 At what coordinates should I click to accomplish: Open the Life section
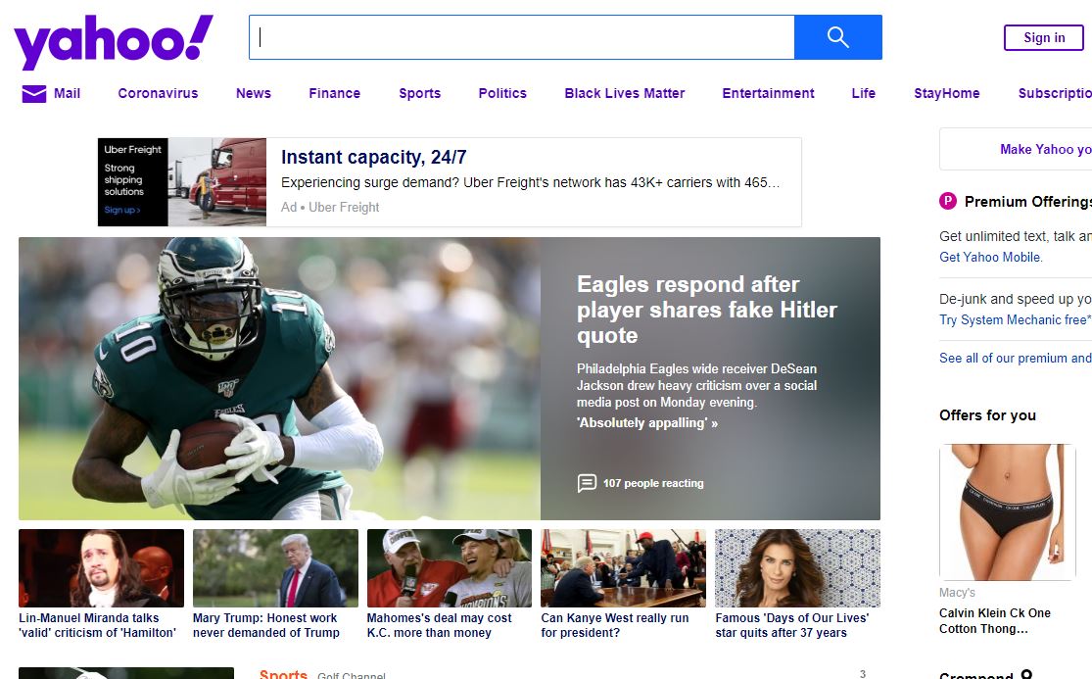pos(864,93)
